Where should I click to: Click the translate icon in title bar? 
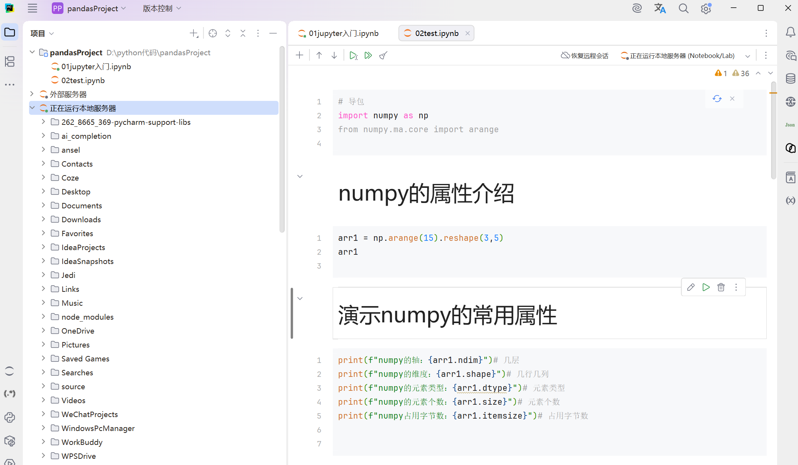660,8
